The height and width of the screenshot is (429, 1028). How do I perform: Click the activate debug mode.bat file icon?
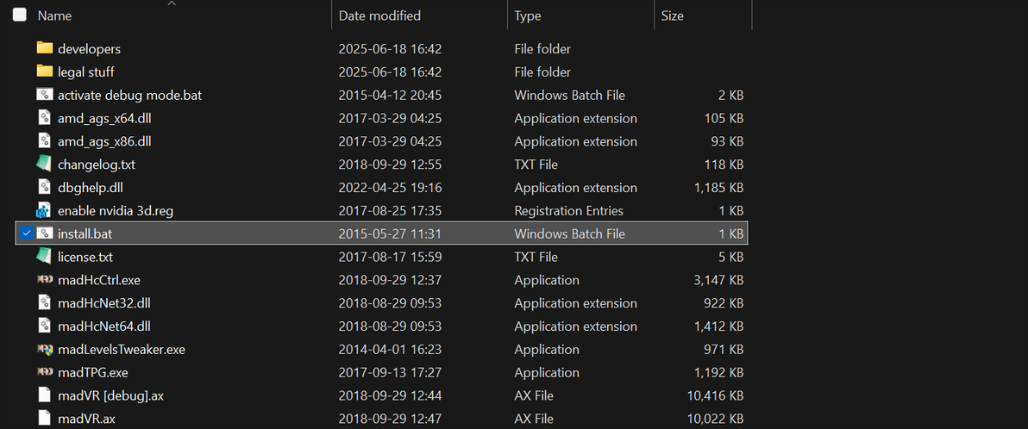coord(45,95)
